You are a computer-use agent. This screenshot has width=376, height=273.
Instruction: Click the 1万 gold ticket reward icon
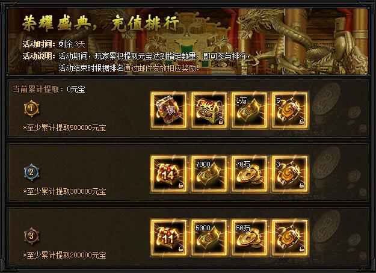tap(250, 111)
